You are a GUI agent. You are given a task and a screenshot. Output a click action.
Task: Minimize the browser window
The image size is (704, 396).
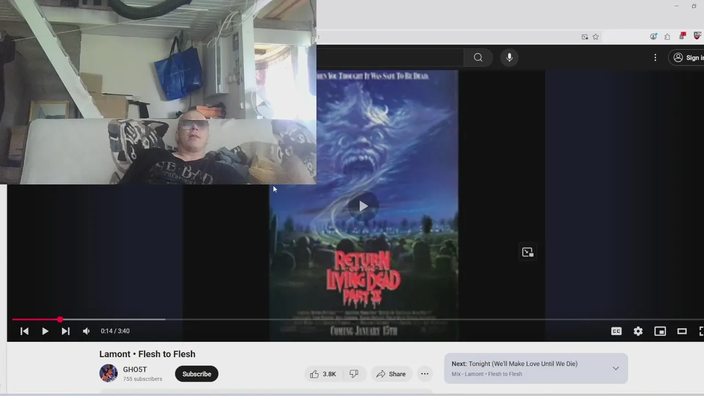coord(676,6)
